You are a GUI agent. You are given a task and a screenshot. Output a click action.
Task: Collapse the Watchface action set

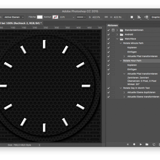(x=117, y=39)
